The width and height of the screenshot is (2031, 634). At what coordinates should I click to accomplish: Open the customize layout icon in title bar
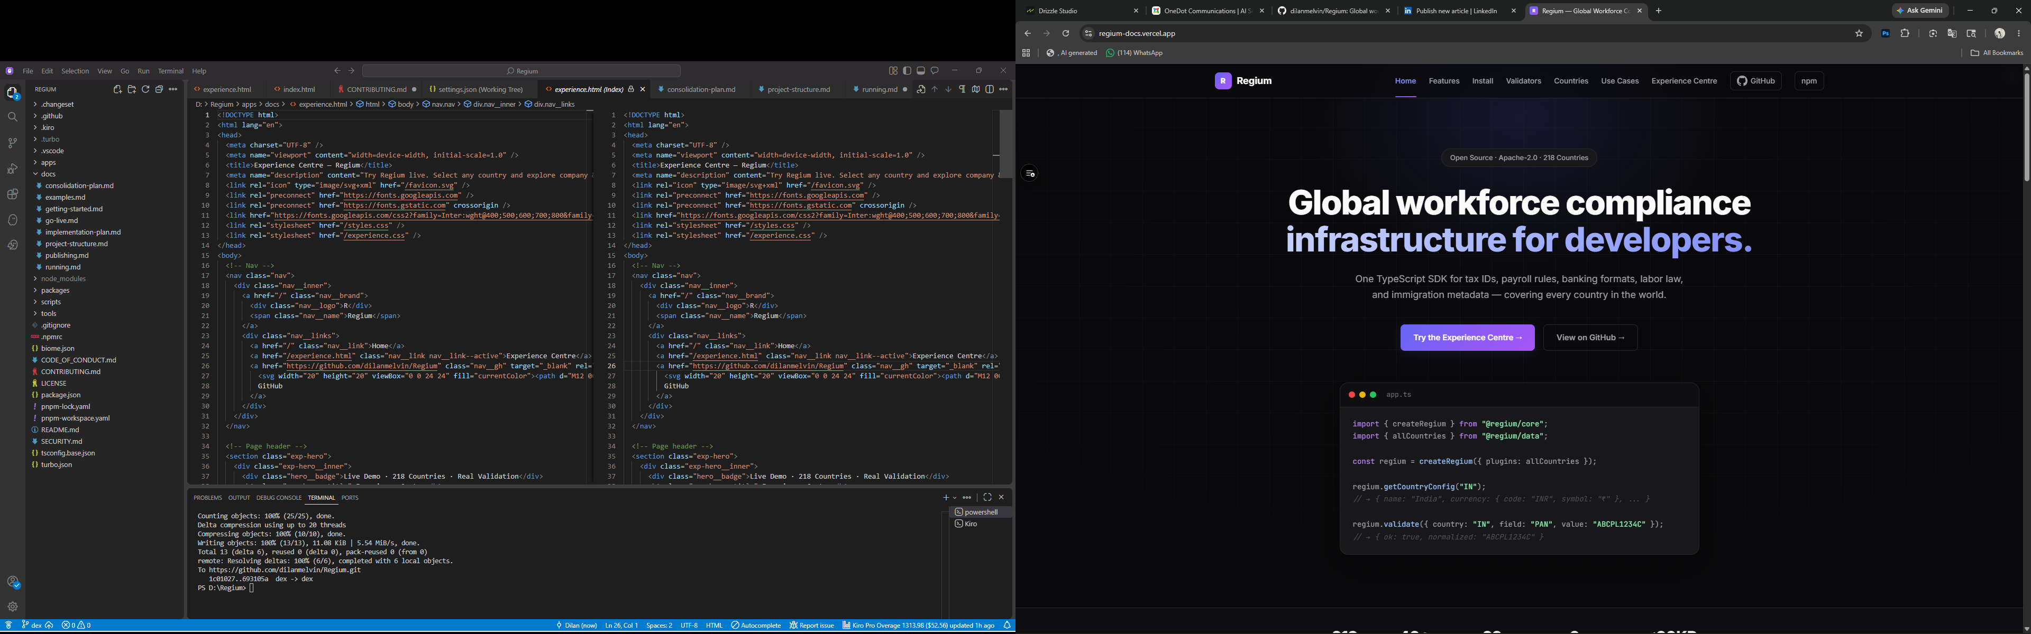coord(893,71)
